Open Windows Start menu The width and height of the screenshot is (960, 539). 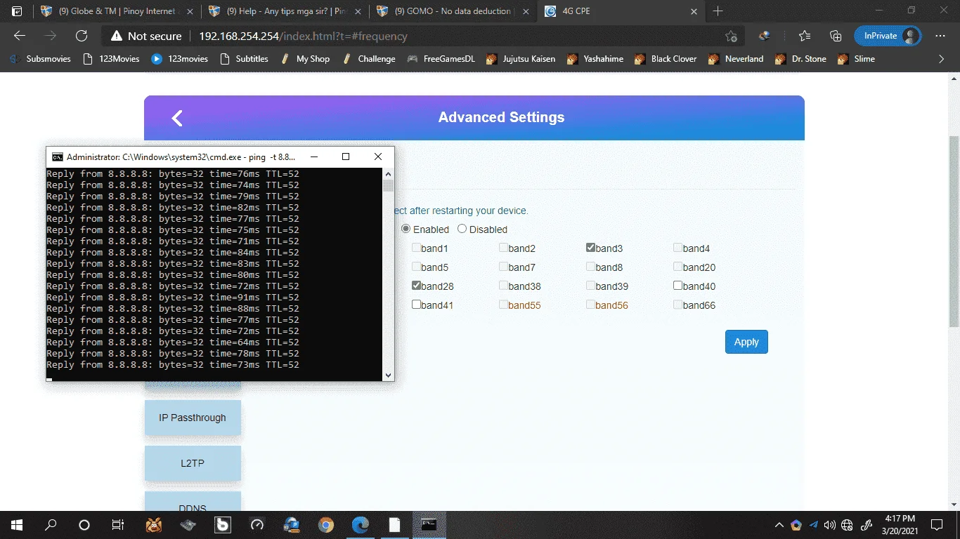(x=16, y=524)
